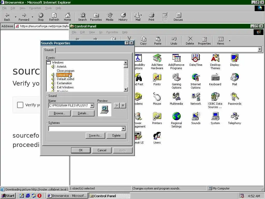
Task: Open the Mail control panel icon
Action: (x=234, y=80)
